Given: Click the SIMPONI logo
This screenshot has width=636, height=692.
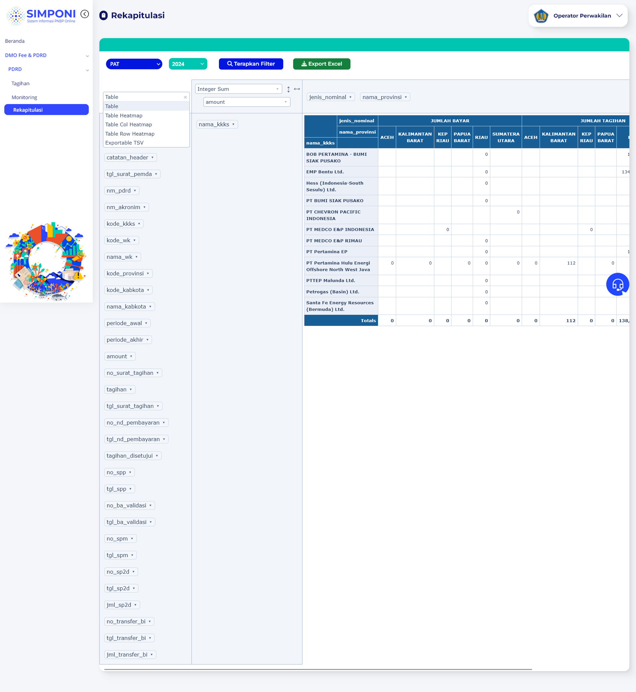Looking at the screenshot, I should coord(41,16).
